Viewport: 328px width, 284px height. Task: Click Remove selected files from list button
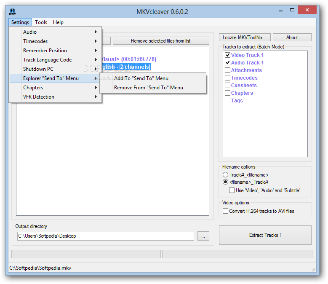[161, 41]
